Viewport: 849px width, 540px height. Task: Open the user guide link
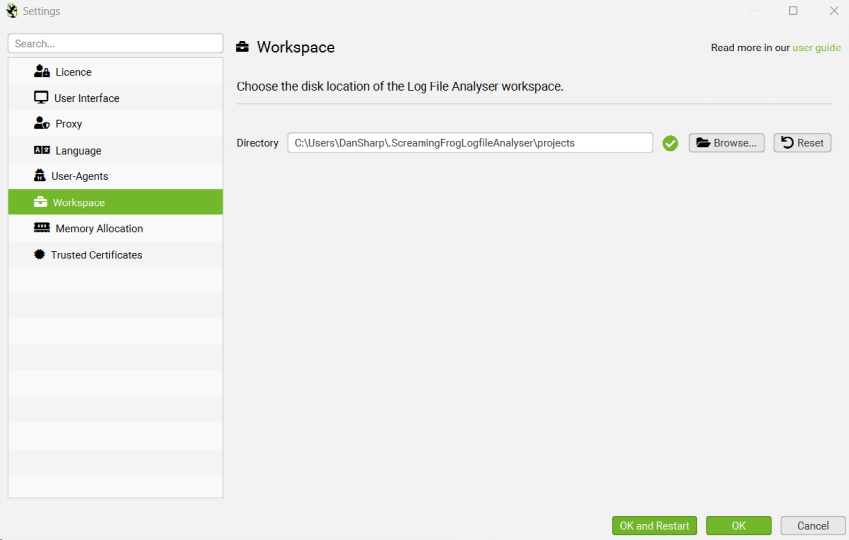pos(816,48)
